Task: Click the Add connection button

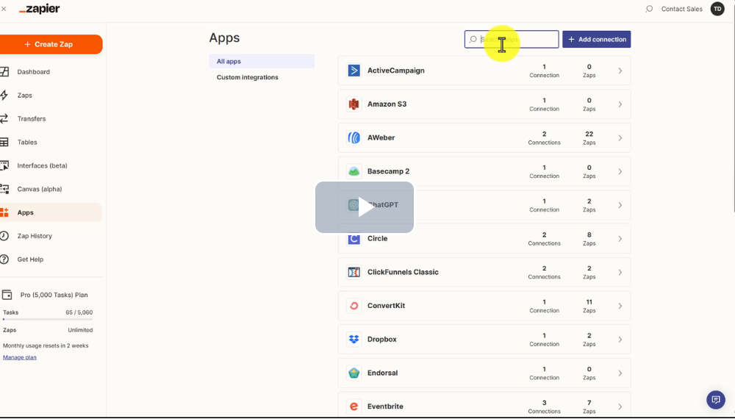Action: 596,40
